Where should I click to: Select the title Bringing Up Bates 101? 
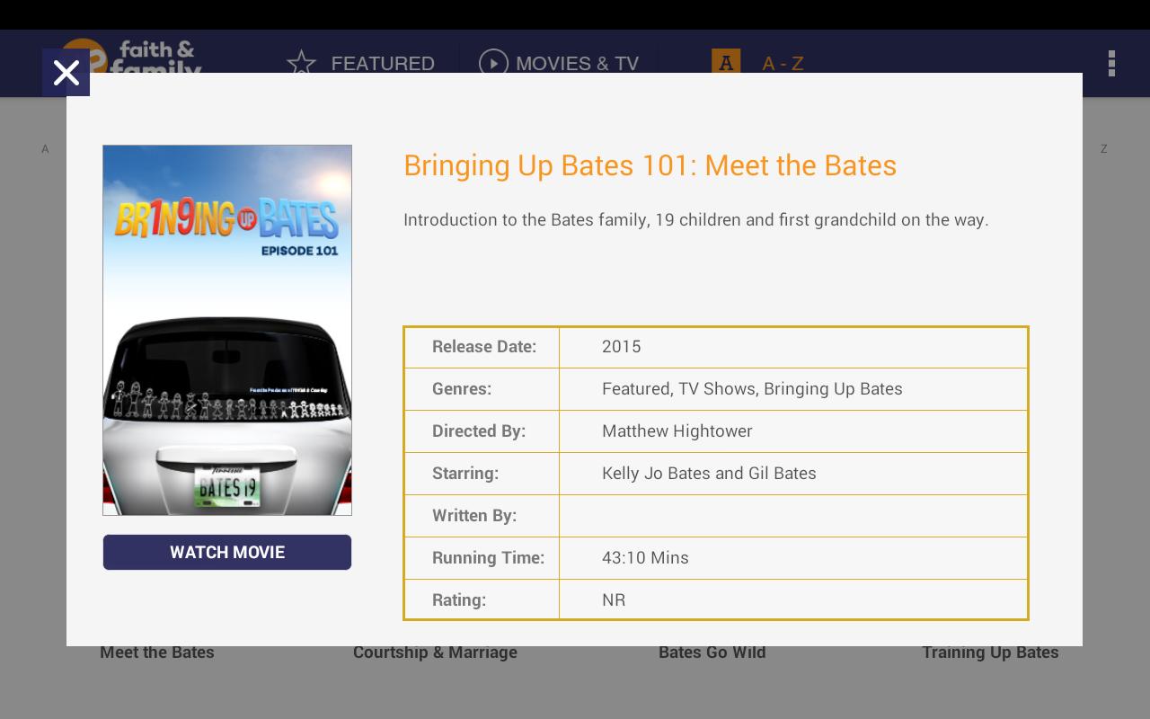click(x=650, y=165)
